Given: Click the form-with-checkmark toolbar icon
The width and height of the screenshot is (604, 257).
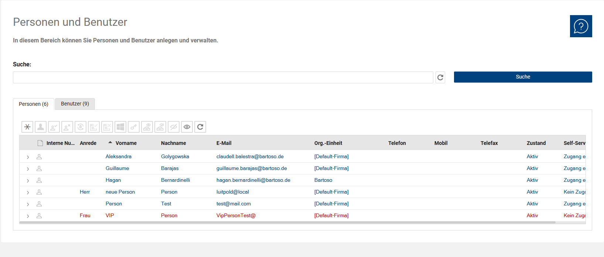Looking at the screenshot, I should pos(94,127).
